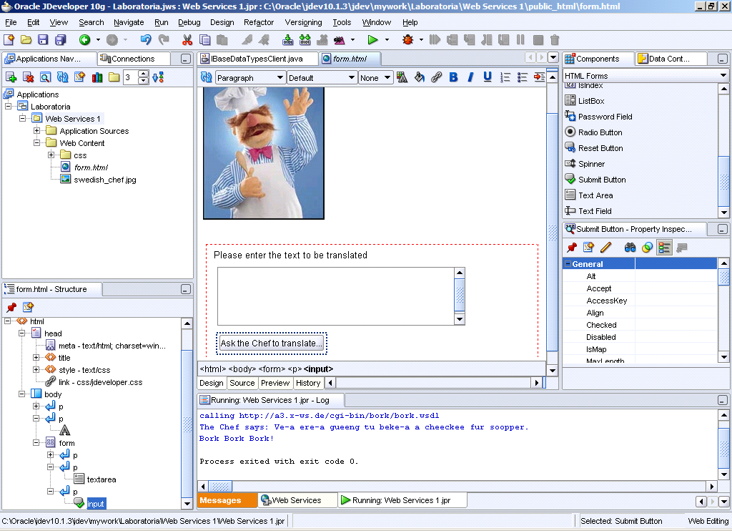The image size is (732, 531).
Task: Click the Make build icon
Action: point(287,40)
